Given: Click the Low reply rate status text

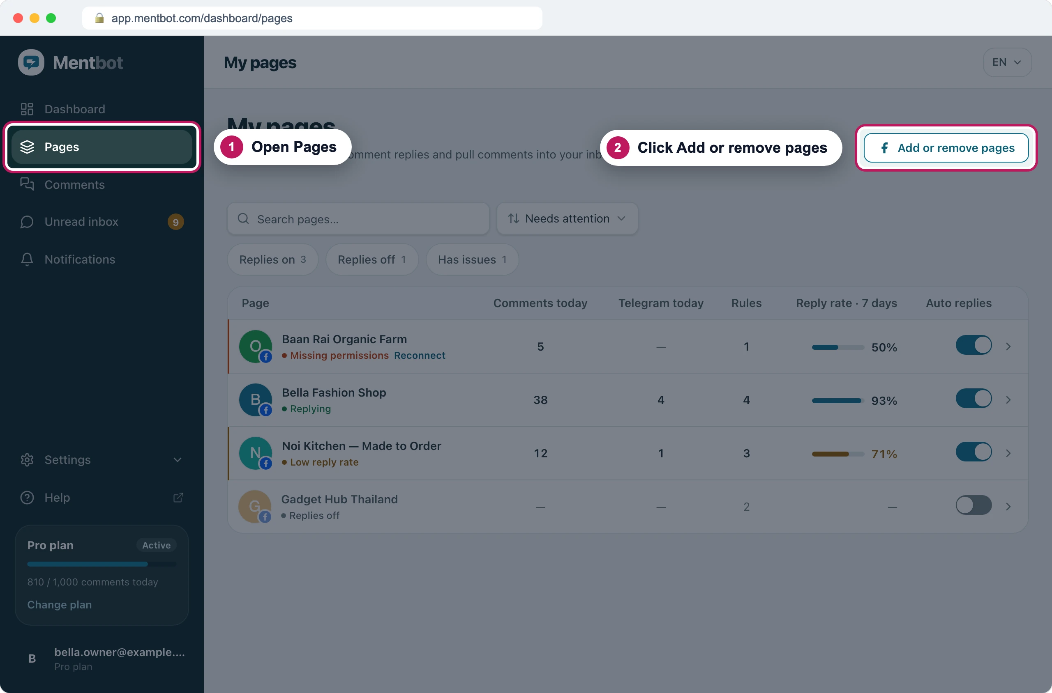Looking at the screenshot, I should pos(324,462).
